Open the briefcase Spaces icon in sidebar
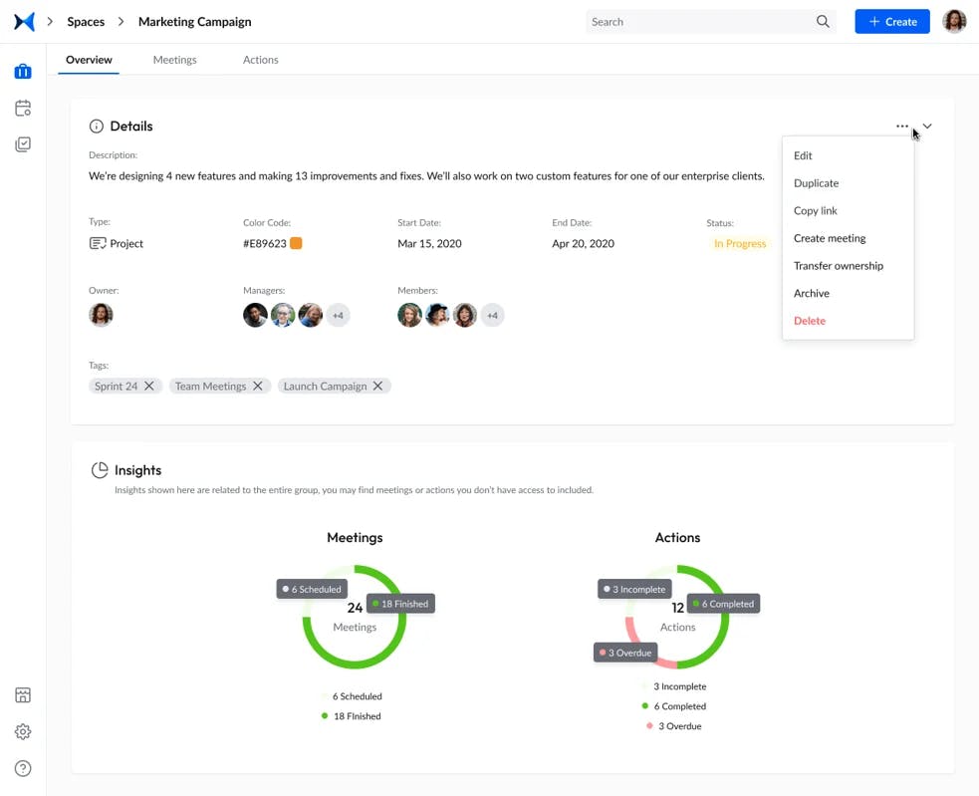Screen dimensions: 979x796 [23, 72]
